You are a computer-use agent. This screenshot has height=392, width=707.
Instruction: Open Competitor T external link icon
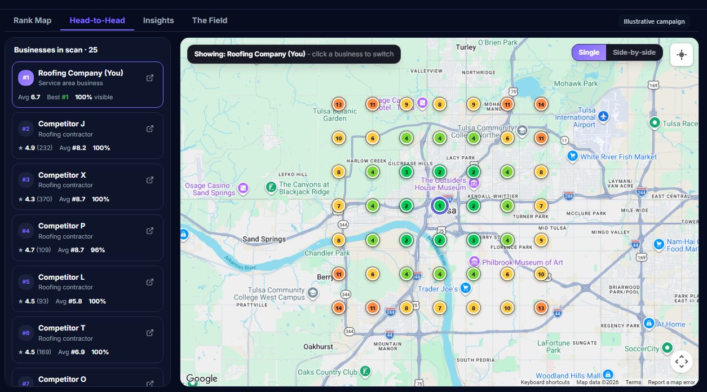[150, 333]
